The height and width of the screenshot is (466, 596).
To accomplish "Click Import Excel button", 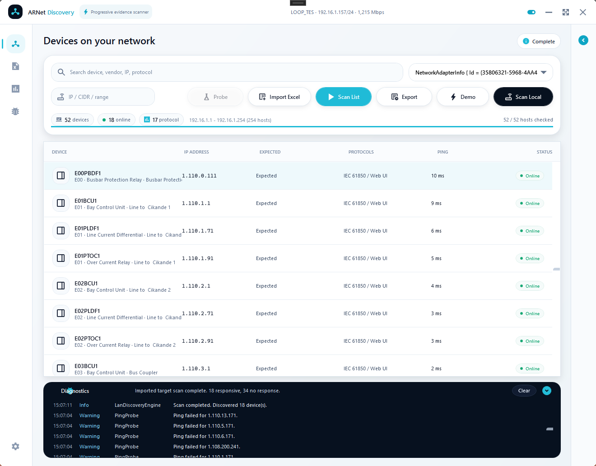I will click(279, 97).
